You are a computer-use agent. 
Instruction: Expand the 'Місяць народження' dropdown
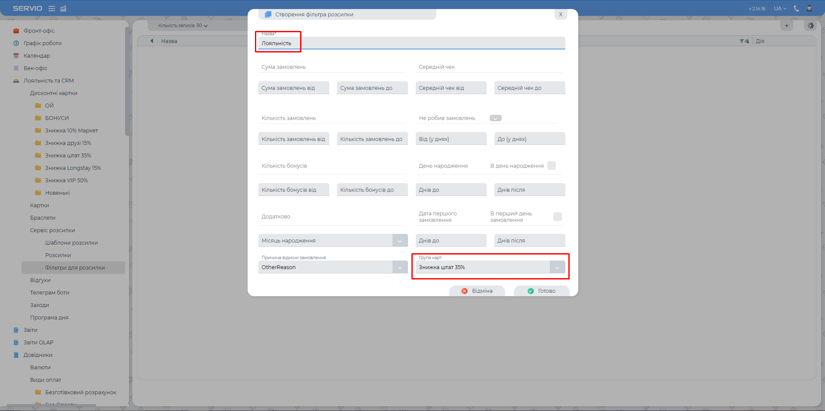pos(400,241)
